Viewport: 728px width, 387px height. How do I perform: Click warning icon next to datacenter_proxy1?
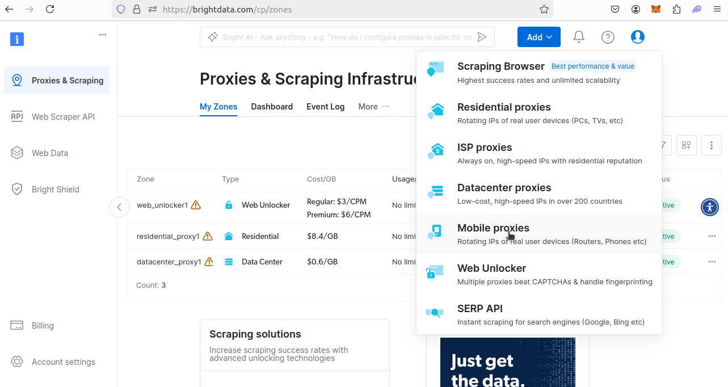pos(209,262)
